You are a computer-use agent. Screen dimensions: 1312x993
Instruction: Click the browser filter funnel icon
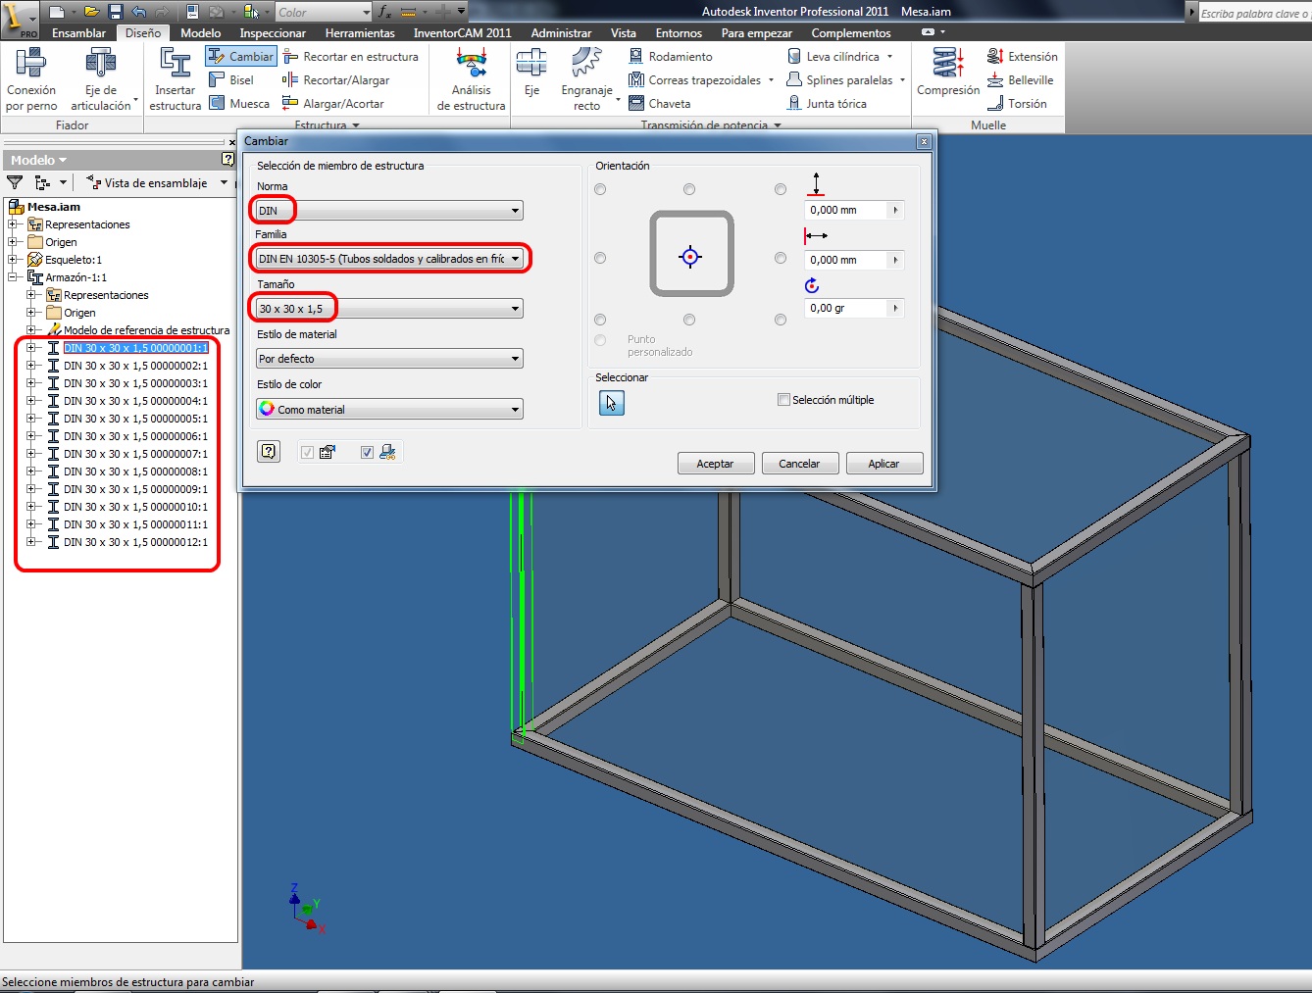click(x=15, y=182)
